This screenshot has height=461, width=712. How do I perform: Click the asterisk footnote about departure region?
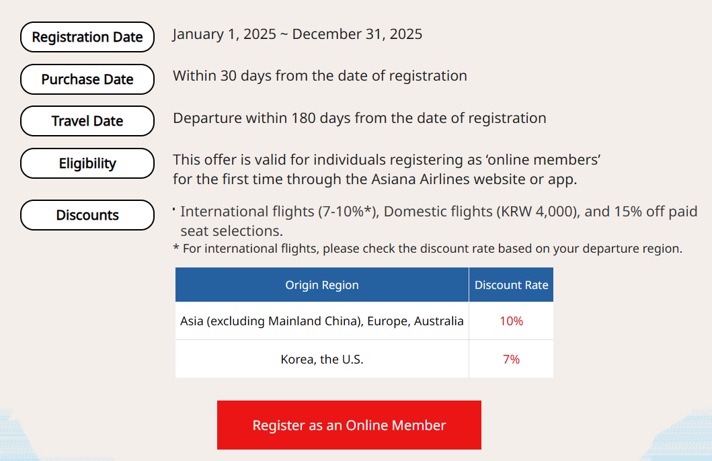click(428, 249)
